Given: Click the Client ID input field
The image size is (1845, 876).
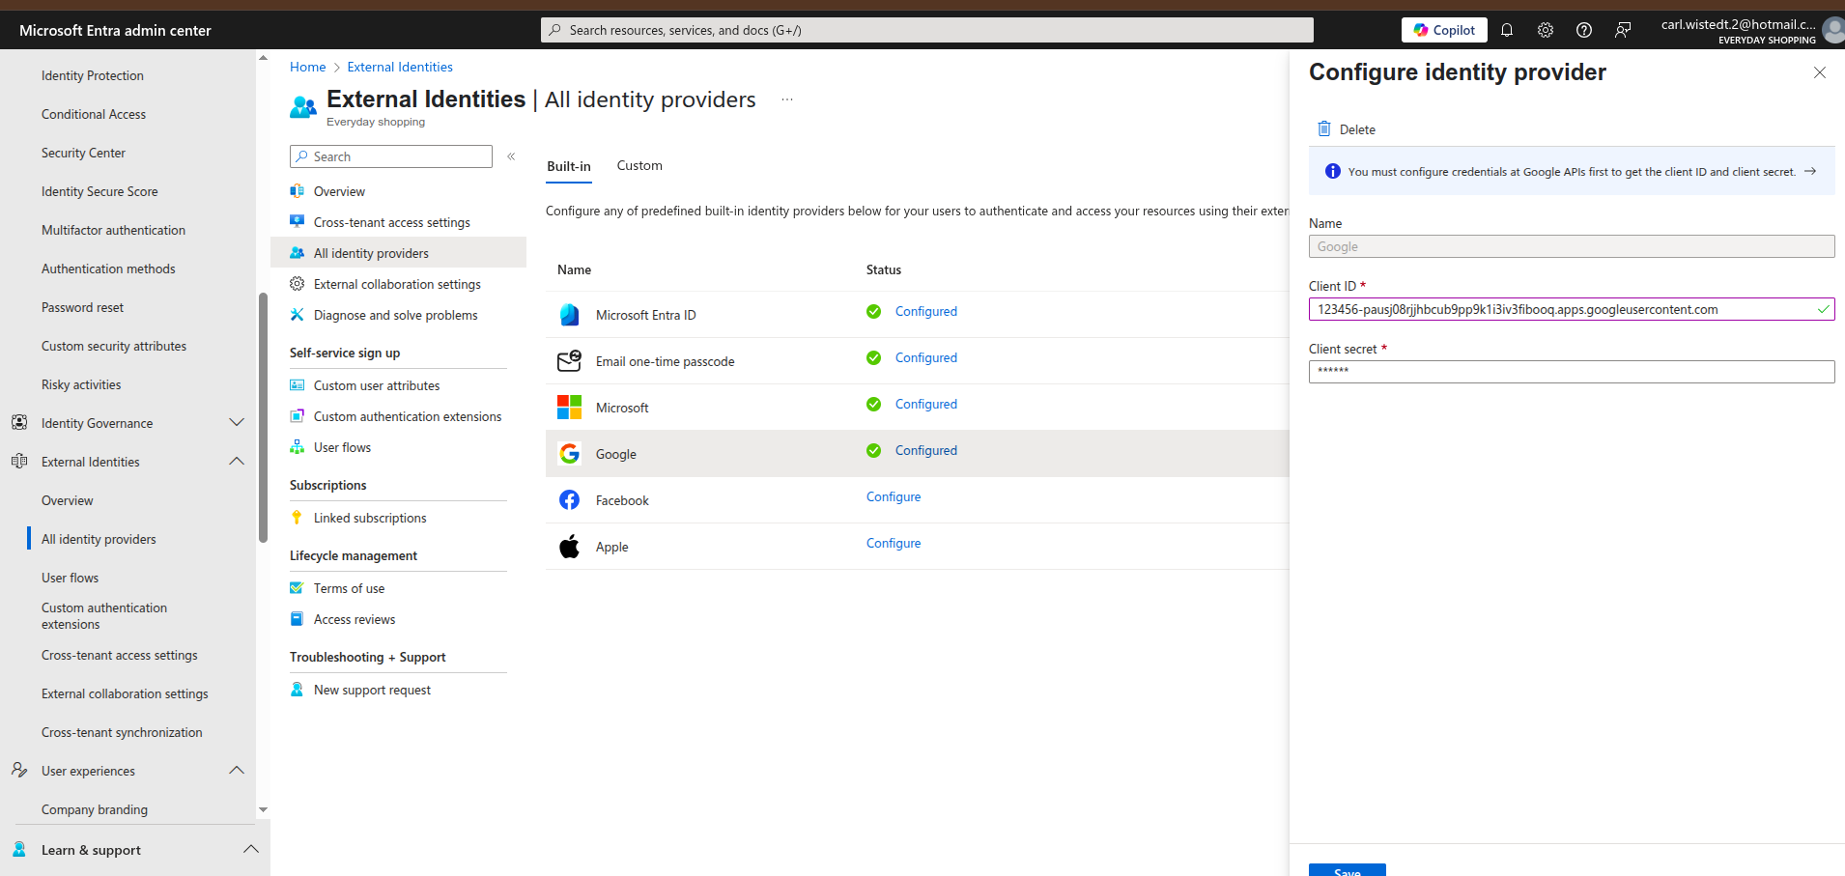Looking at the screenshot, I should click(1572, 309).
